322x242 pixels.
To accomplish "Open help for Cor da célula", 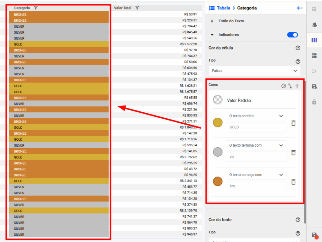I will click(298, 48).
